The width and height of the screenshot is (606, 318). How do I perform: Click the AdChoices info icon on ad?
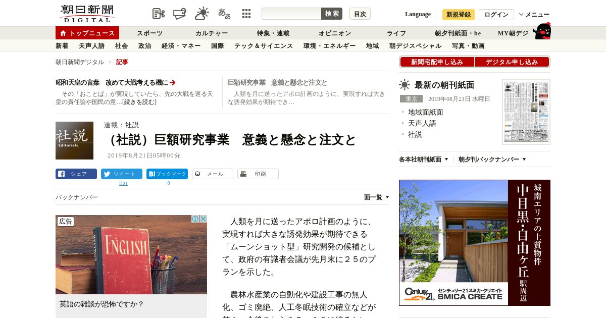click(x=195, y=219)
